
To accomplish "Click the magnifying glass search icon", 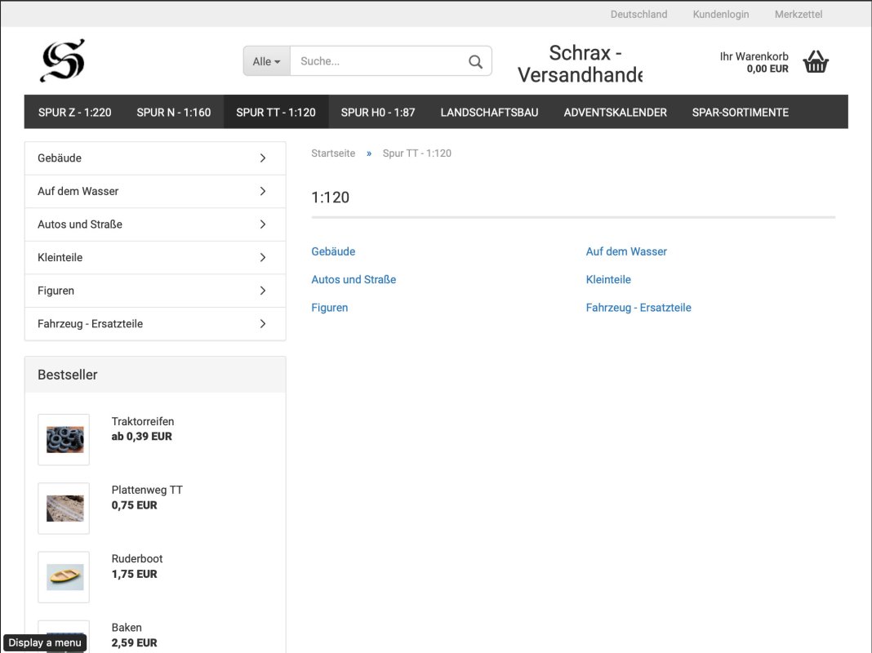I will [x=475, y=61].
